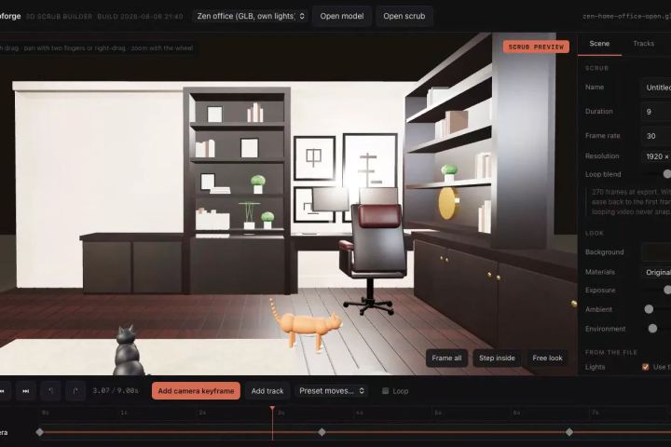Uncheck the Lights checkbox
671x447 pixels.
tap(645, 367)
